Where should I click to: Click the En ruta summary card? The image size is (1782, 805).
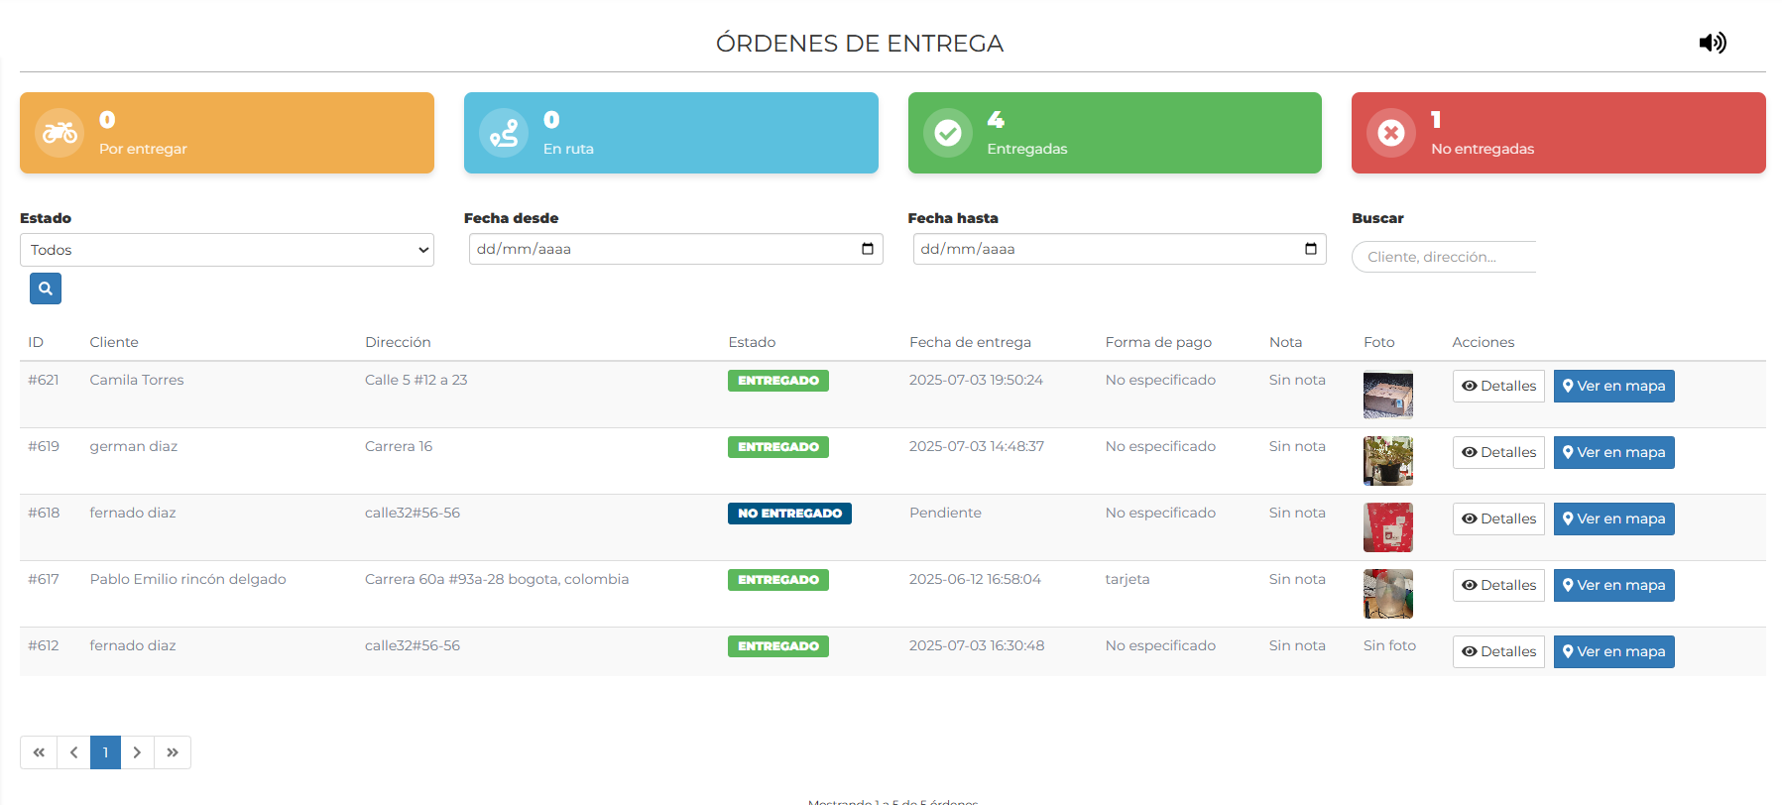point(671,133)
